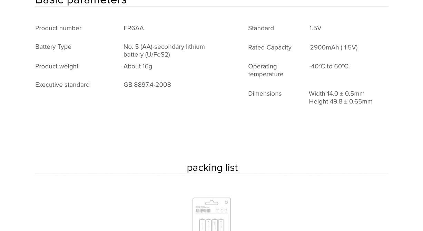The width and height of the screenshot is (423, 231).
Task: Click the "Basic parameters" section heading
Action: tap(81, 2)
